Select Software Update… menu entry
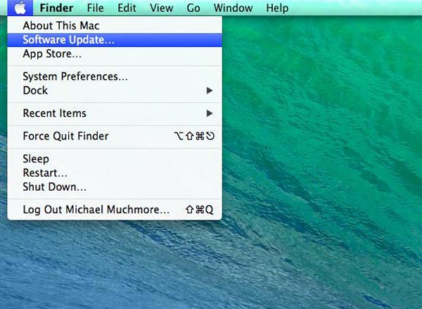Viewport: 422px width, 309px height. [x=115, y=40]
